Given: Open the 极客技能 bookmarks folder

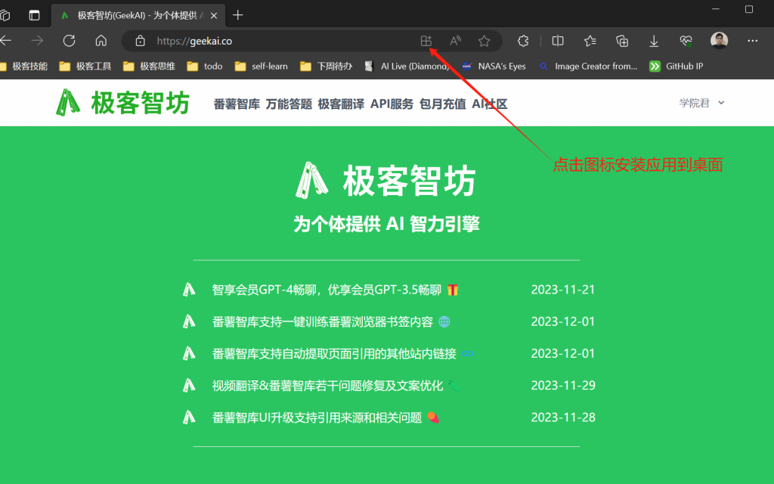Looking at the screenshot, I should [x=24, y=67].
